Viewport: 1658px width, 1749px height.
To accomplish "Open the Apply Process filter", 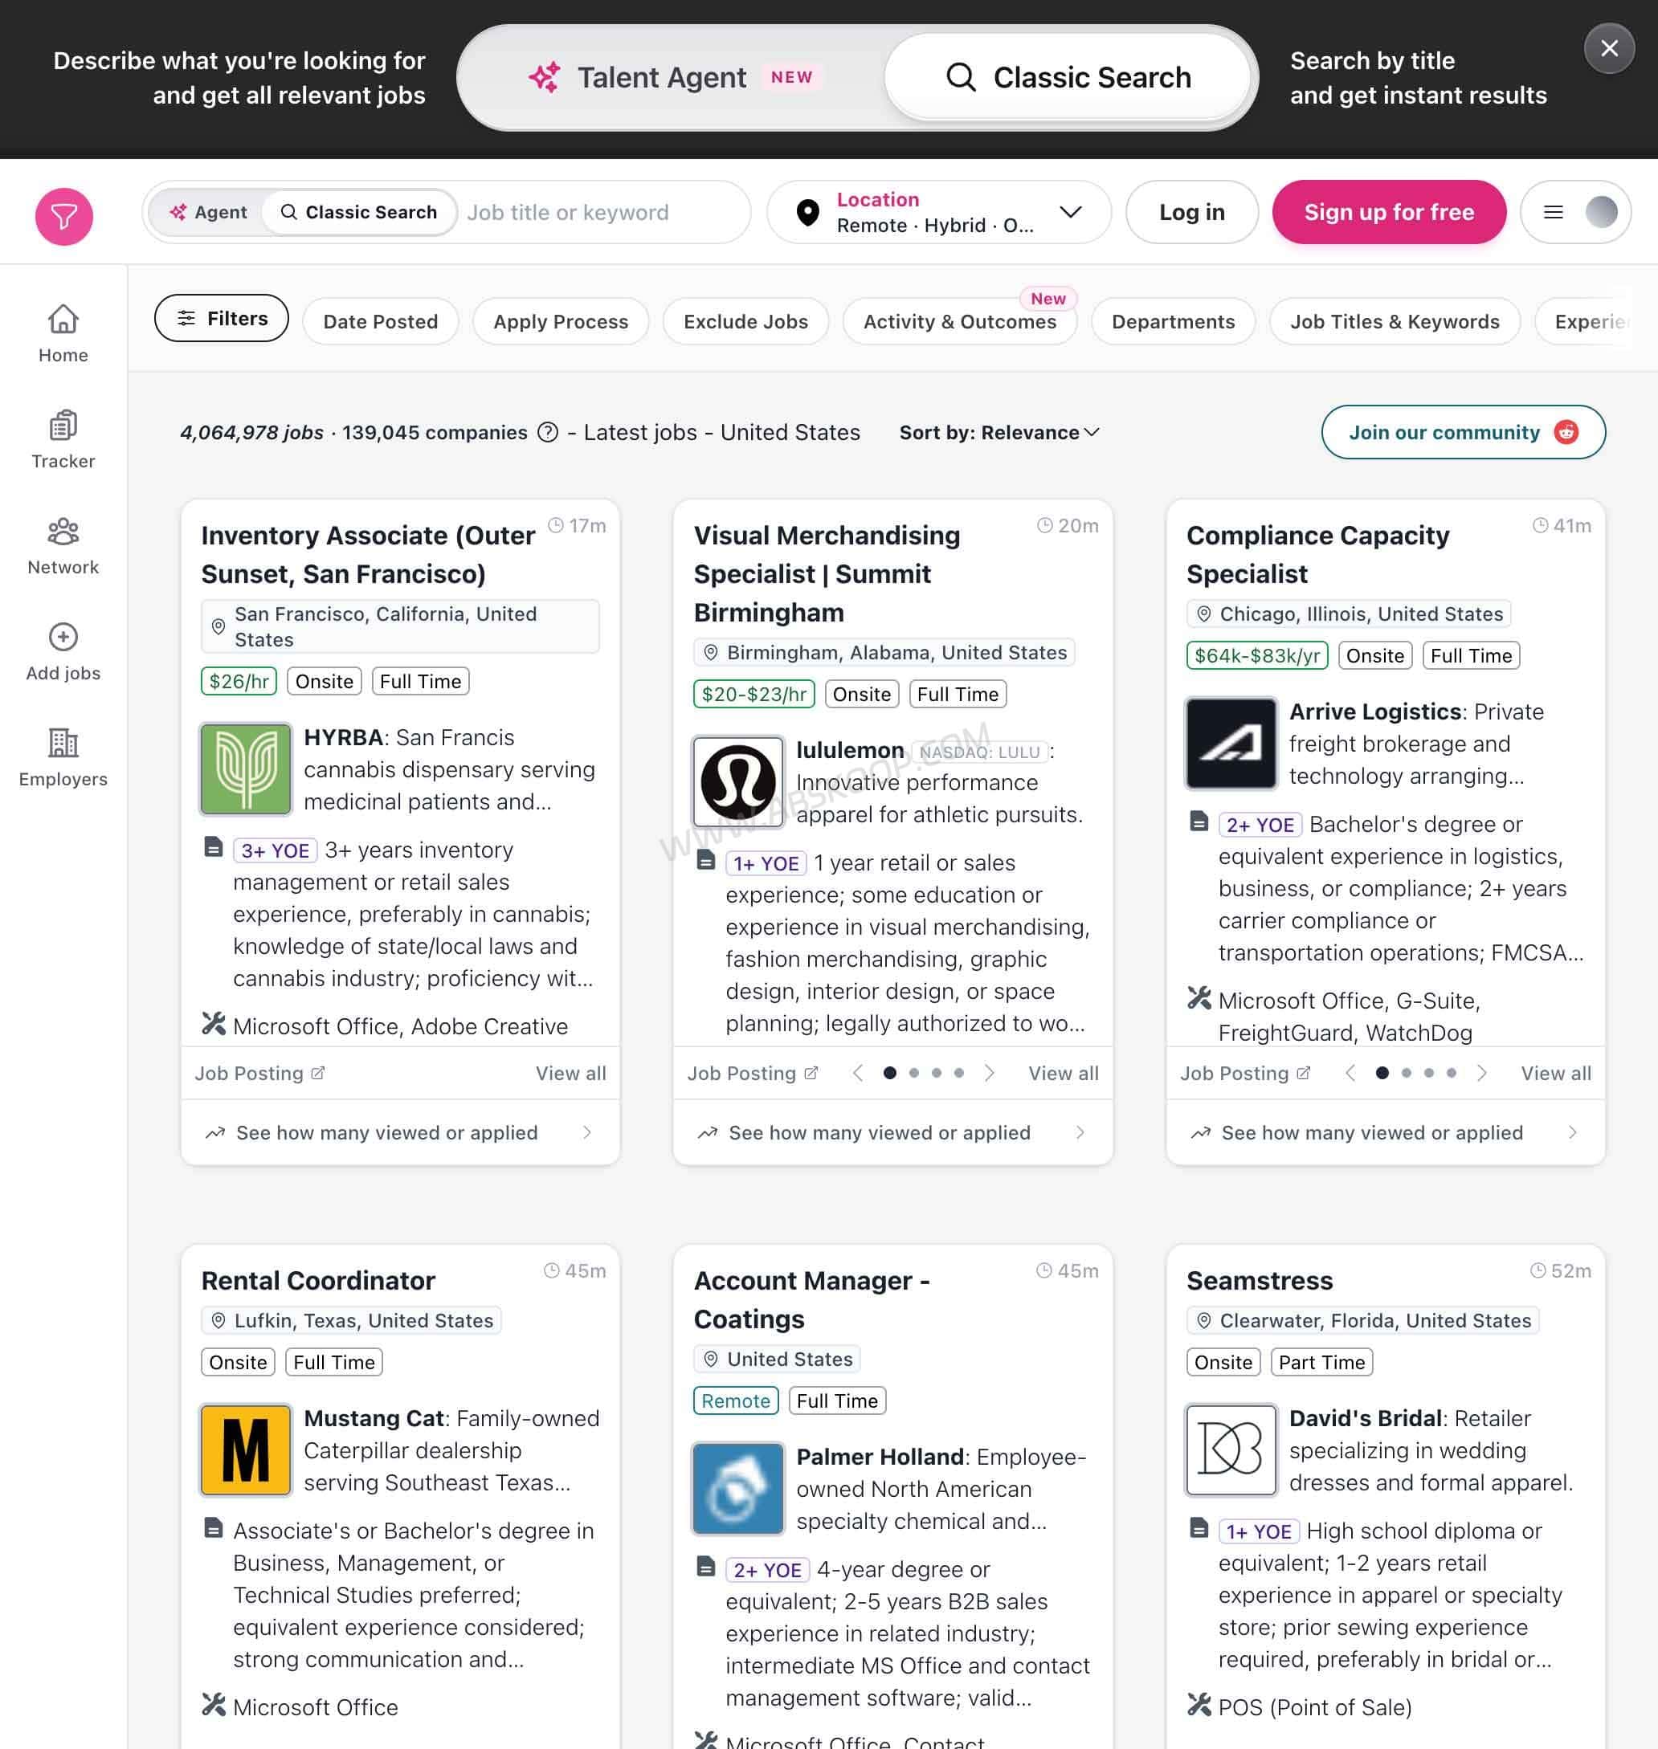I will 561,321.
